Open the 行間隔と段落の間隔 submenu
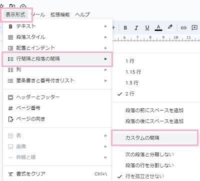 coord(57,59)
